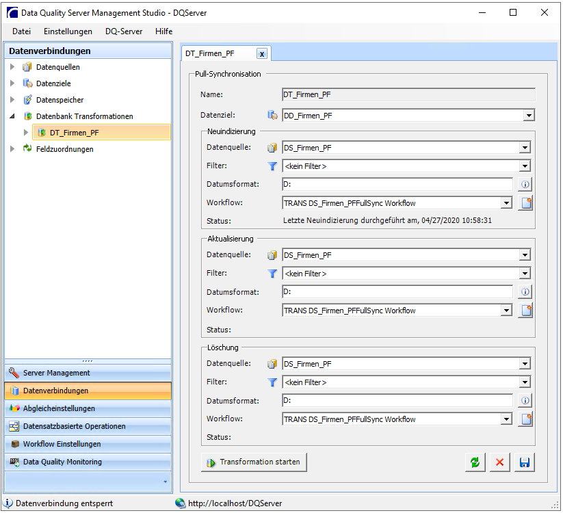563x513 pixels.
Task: Open Aktualisierung Workflow dropdown
Action: [x=506, y=310]
